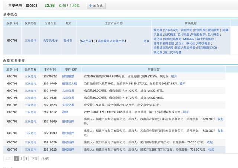Open the 富时罗素概念股 concept link
This screenshot has width=238, height=168.
(x=164, y=43)
